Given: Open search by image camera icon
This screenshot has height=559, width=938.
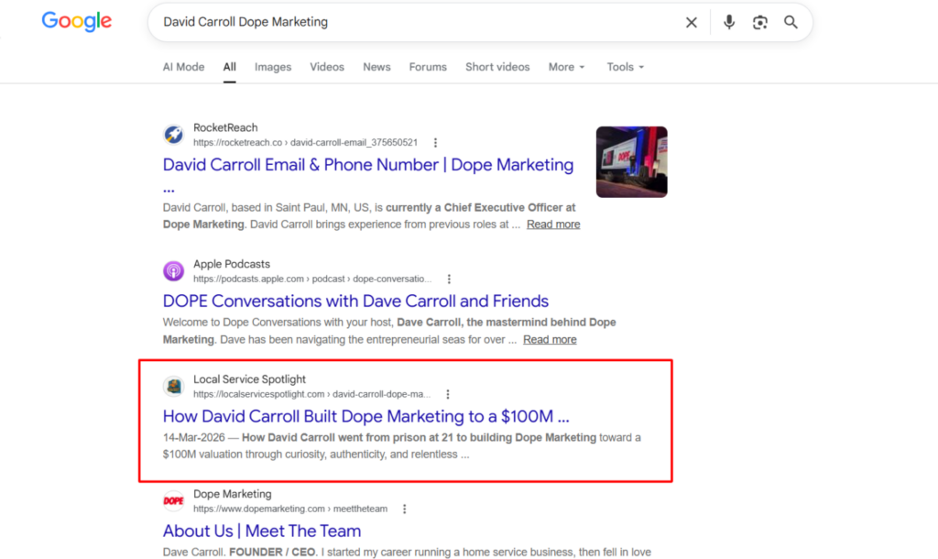Looking at the screenshot, I should (x=759, y=23).
